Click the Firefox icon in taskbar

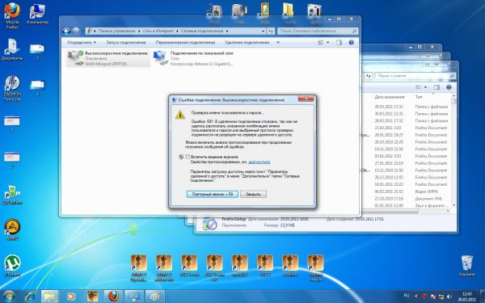[x=113, y=297]
